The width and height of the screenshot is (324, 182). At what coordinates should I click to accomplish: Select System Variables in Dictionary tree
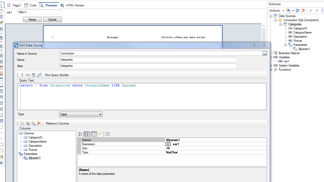pos(289,65)
